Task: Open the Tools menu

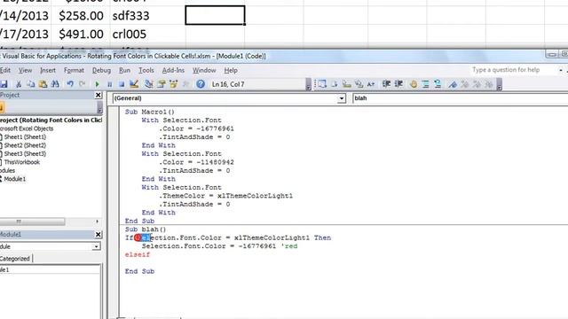Action: tap(146, 70)
